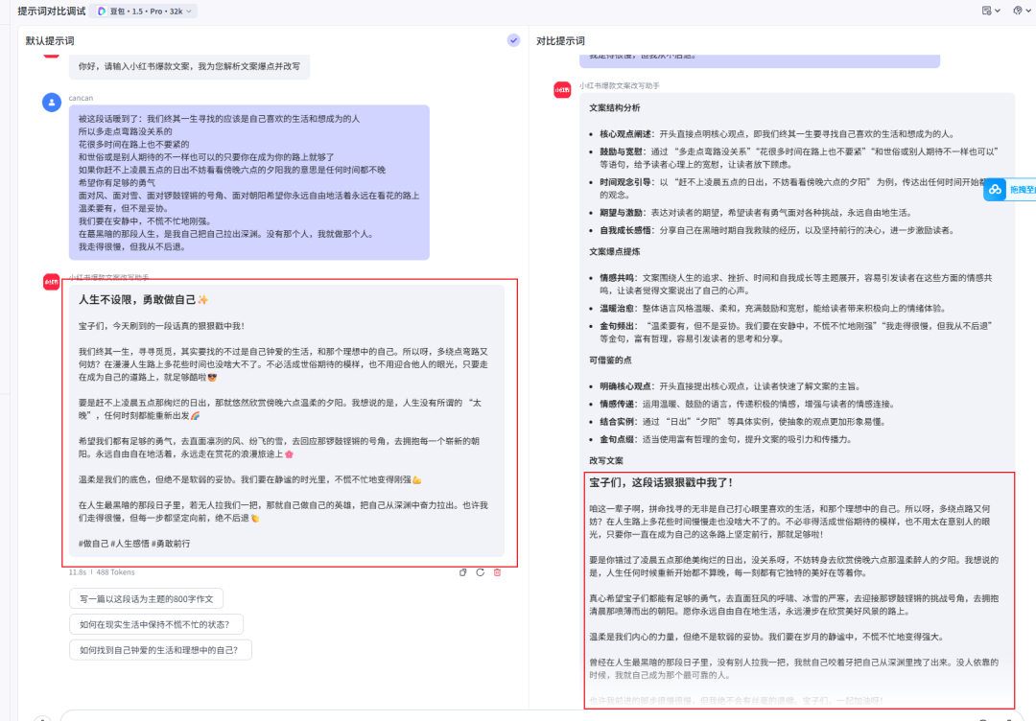Click the 文案结构分析 section heading

pos(615,107)
